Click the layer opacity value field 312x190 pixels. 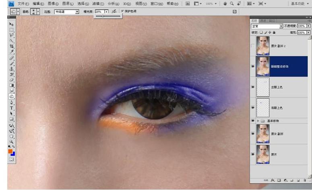302,26
